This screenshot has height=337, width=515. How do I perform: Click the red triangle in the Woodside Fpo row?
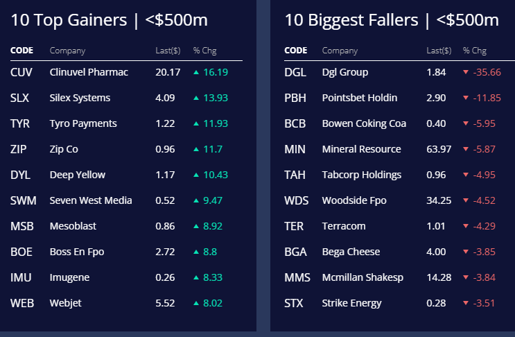[465, 200]
